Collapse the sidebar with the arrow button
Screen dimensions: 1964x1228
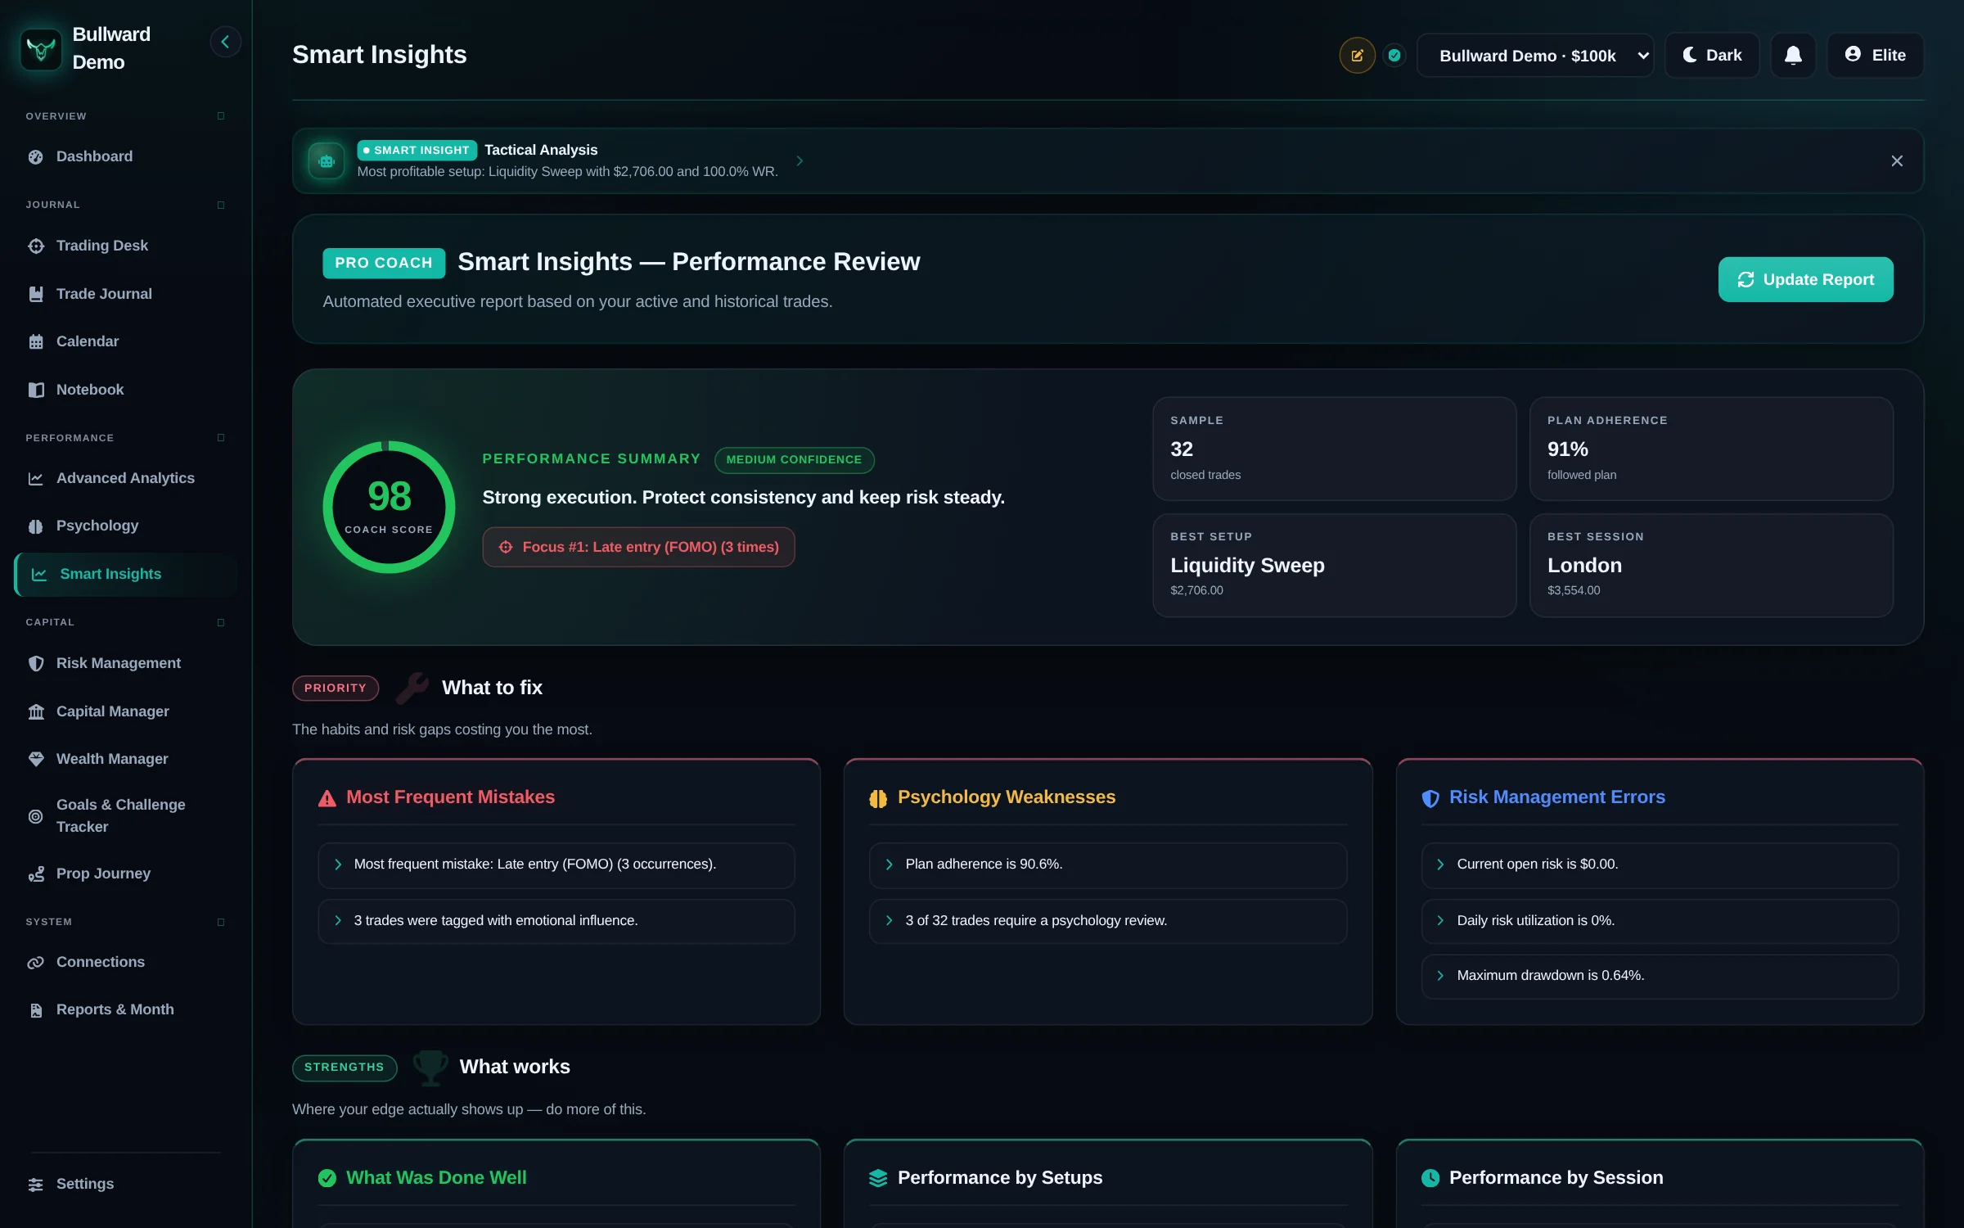coord(225,42)
